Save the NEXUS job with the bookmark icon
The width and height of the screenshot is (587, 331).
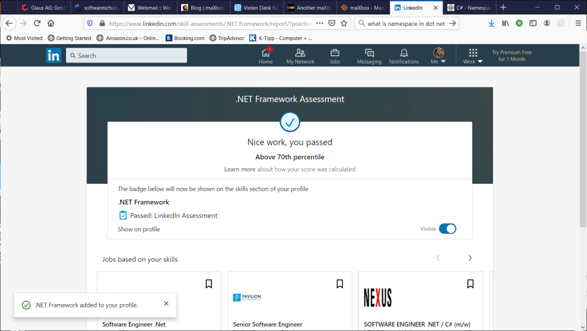pyautogui.click(x=470, y=283)
